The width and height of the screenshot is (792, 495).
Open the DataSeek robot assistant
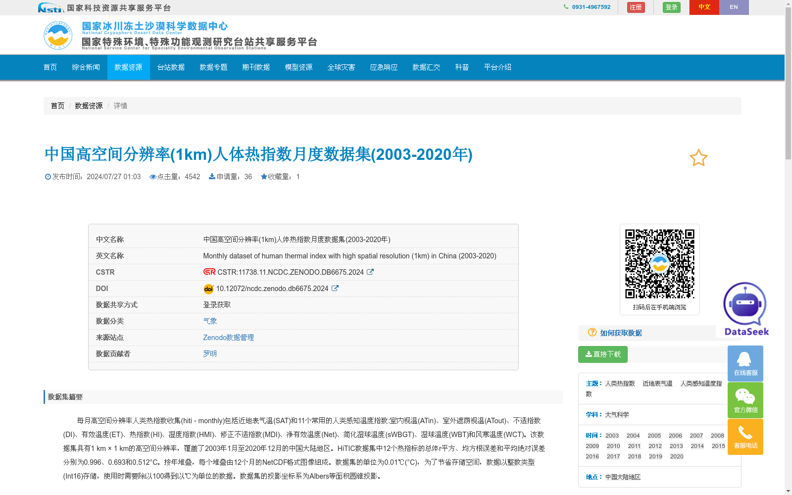pyautogui.click(x=745, y=309)
